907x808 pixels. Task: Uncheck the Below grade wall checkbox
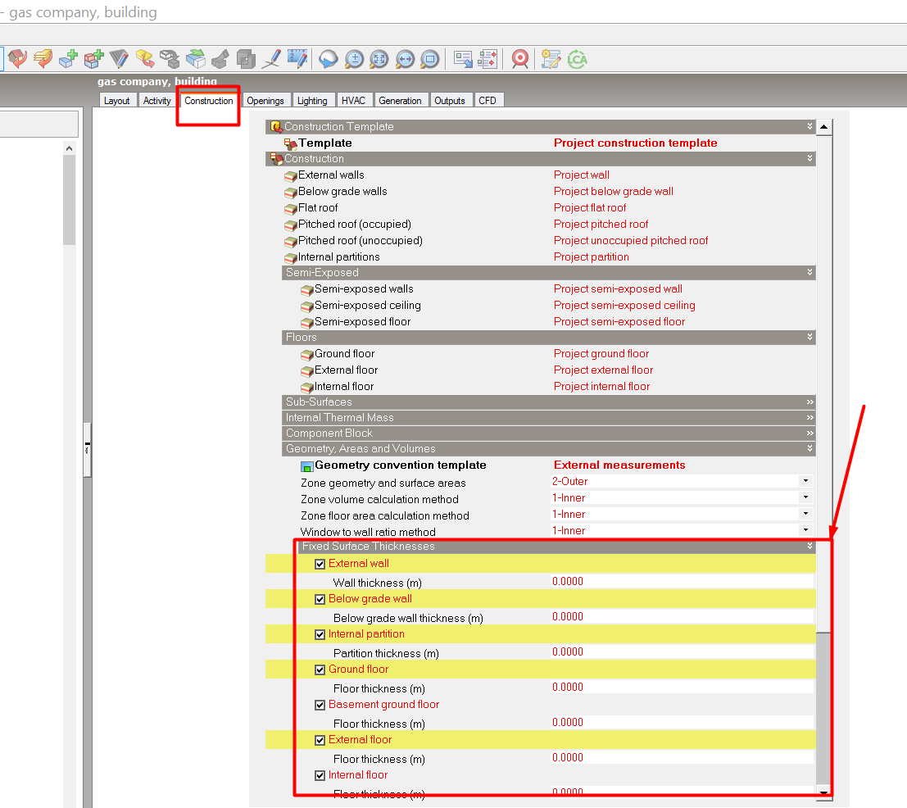tap(320, 599)
